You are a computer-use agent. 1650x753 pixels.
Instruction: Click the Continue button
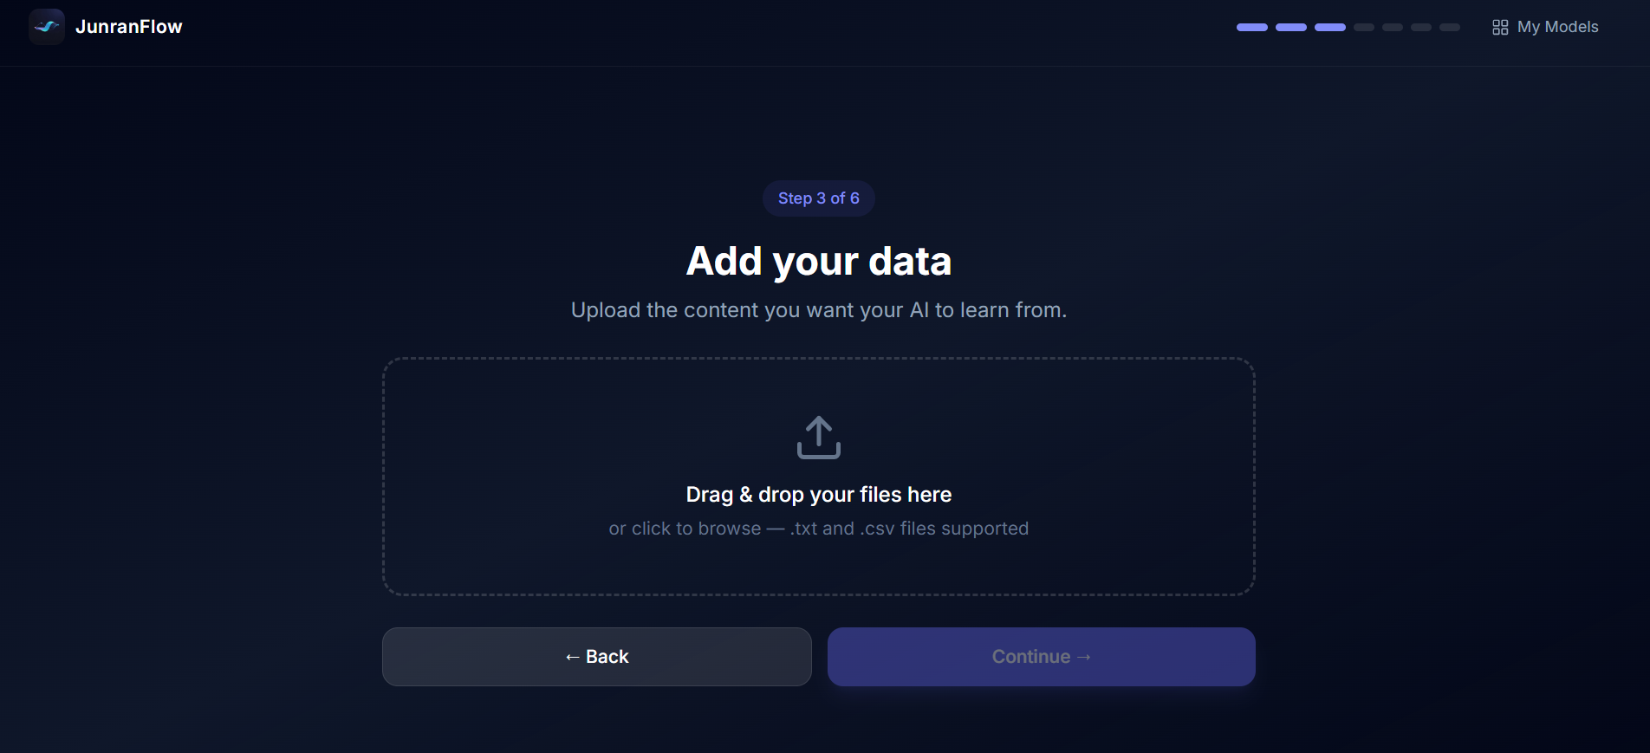[1042, 657]
